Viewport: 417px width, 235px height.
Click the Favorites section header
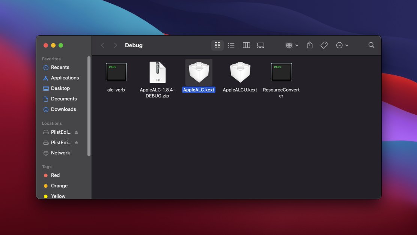[x=51, y=59]
